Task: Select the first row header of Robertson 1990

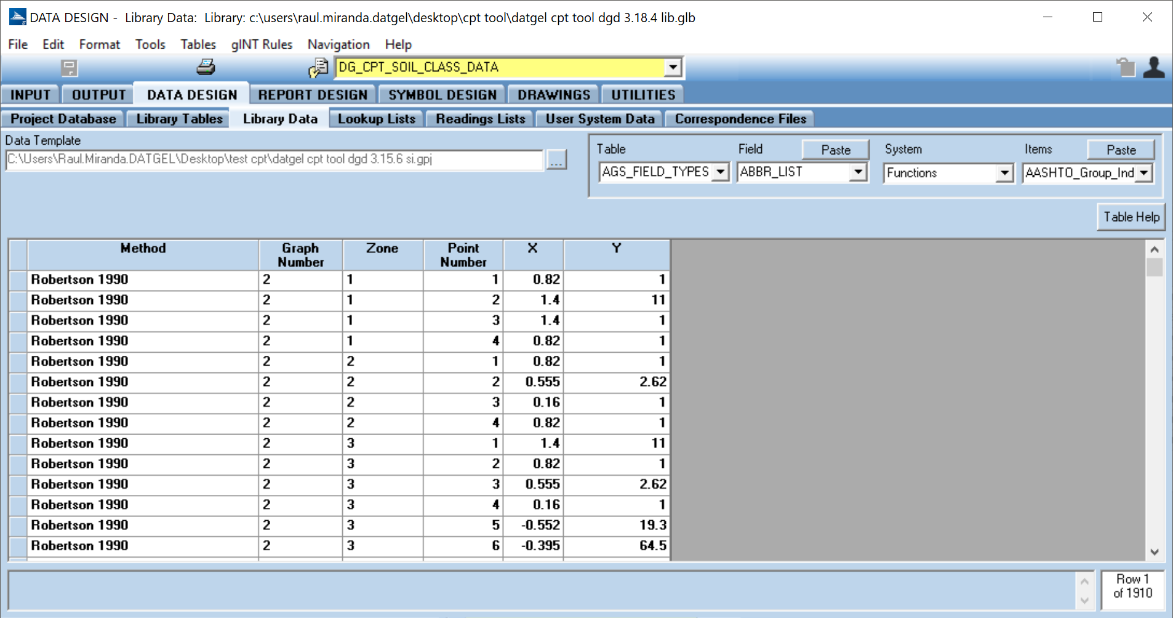Action: [18, 279]
